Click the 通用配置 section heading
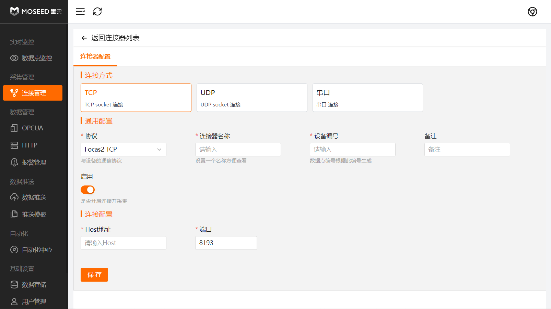The height and width of the screenshot is (309, 551). (98, 121)
